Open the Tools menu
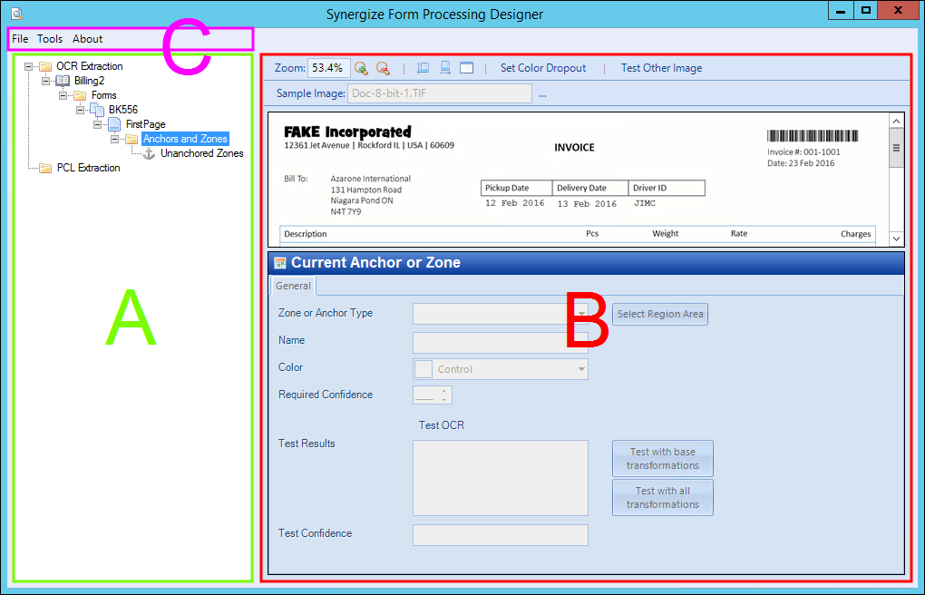Image resolution: width=925 pixels, height=595 pixels. click(50, 39)
